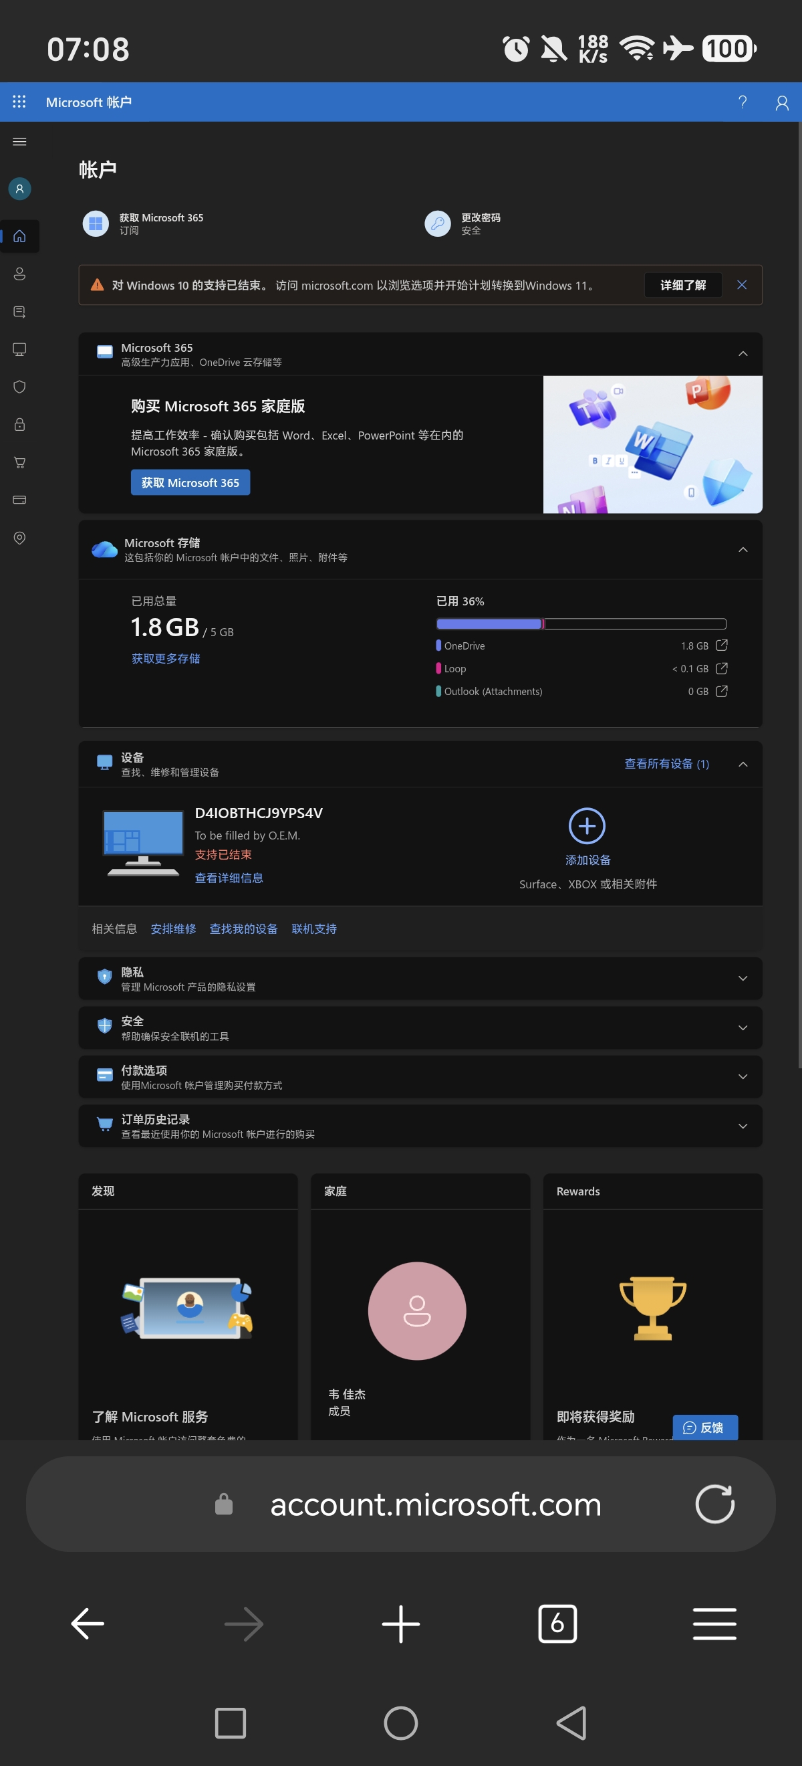Open the 查找我的设备 link
802x1766 pixels.
pyautogui.click(x=243, y=928)
